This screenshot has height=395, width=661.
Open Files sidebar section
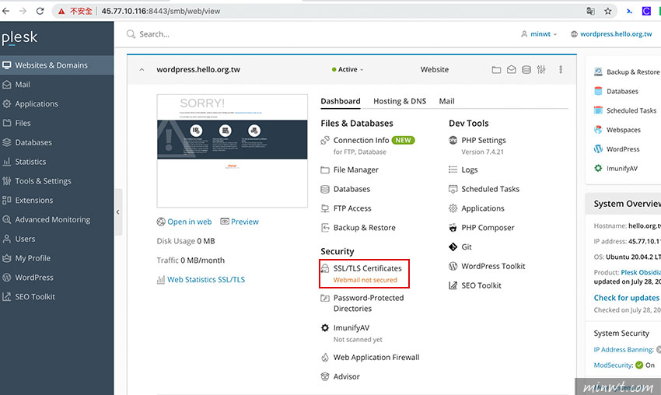(23, 123)
